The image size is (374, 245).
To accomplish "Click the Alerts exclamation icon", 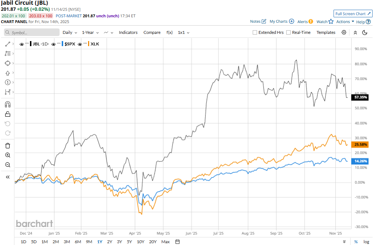I will [x=310, y=21].
